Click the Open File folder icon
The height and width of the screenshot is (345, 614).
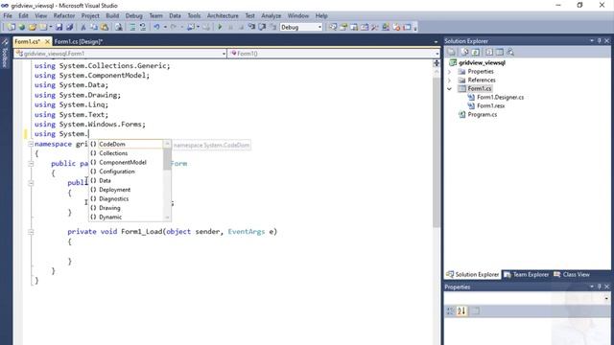tap(32, 27)
